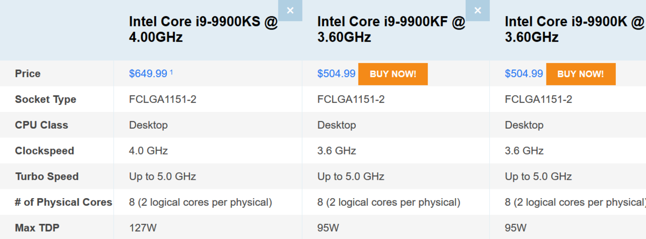646x239 pixels.
Task: Click BUY NOW for the i9-9900KF
Action: [393, 74]
